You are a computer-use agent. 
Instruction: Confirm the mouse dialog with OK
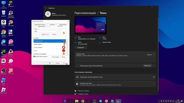[x=50, y=63]
